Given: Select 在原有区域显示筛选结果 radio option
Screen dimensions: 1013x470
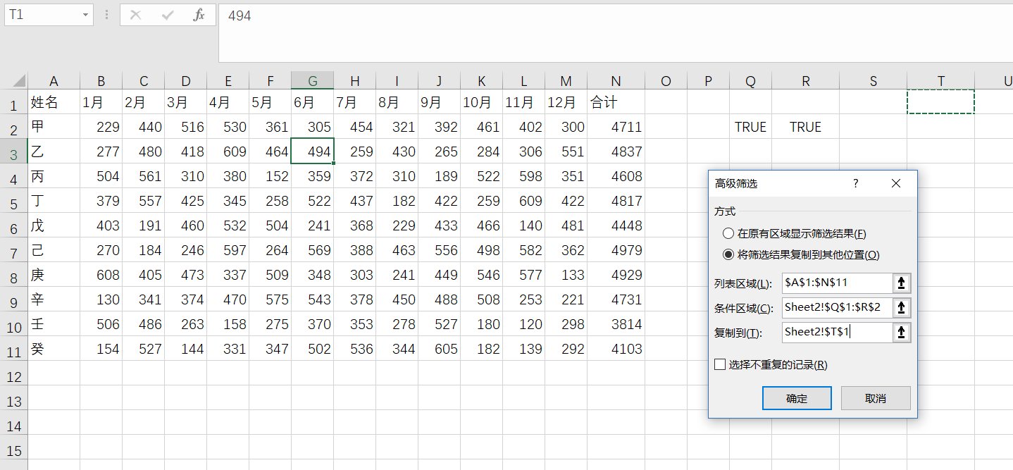Looking at the screenshot, I should coord(728,233).
